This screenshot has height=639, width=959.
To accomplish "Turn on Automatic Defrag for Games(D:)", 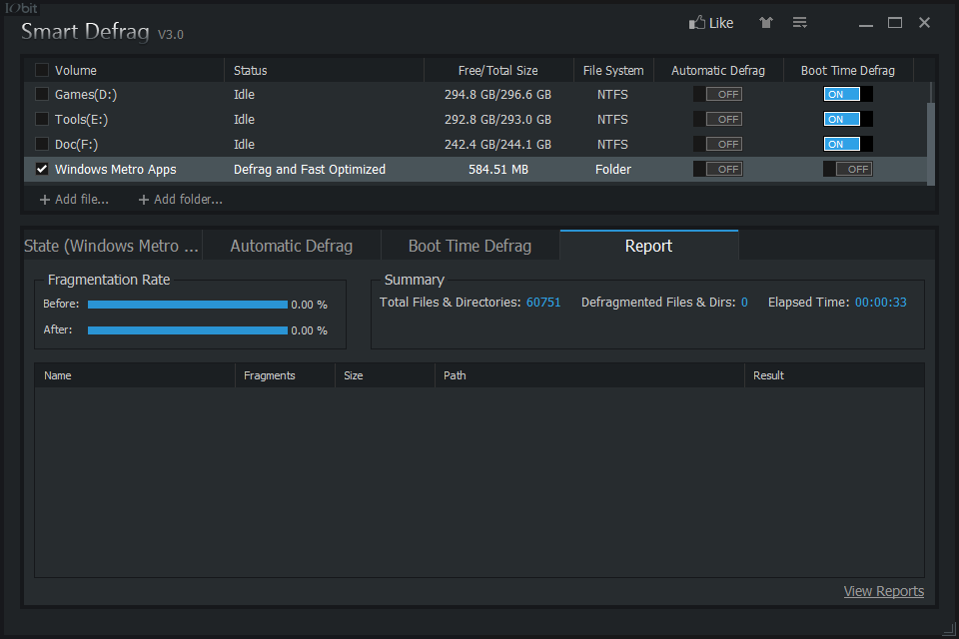I will click(x=718, y=94).
